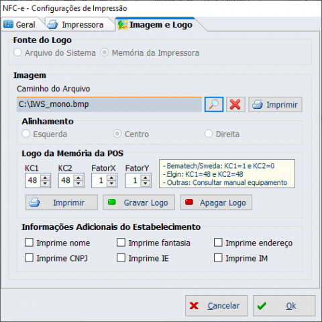Screen dimensions: 322x322
Task: Increase KC1 value with up arrow
Action: point(45,177)
